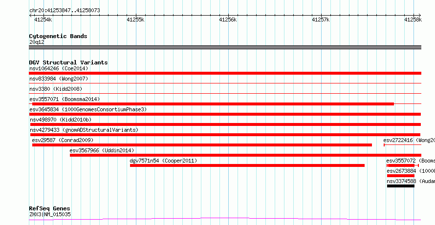Click the magenta ZHX3 gene line

point(225,219)
